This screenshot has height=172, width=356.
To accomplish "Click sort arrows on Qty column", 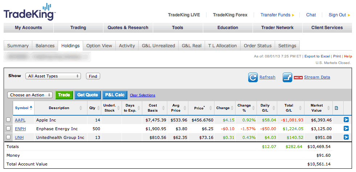I will coord(98,108).
